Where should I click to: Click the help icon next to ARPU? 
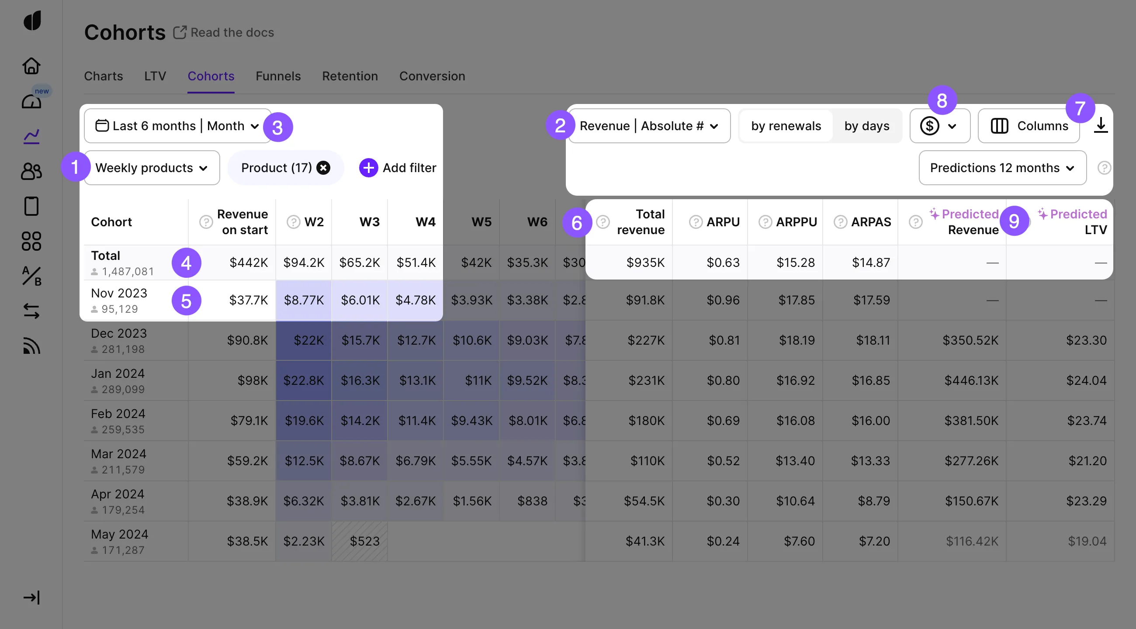pyautogui.click(x=696, y=222)
